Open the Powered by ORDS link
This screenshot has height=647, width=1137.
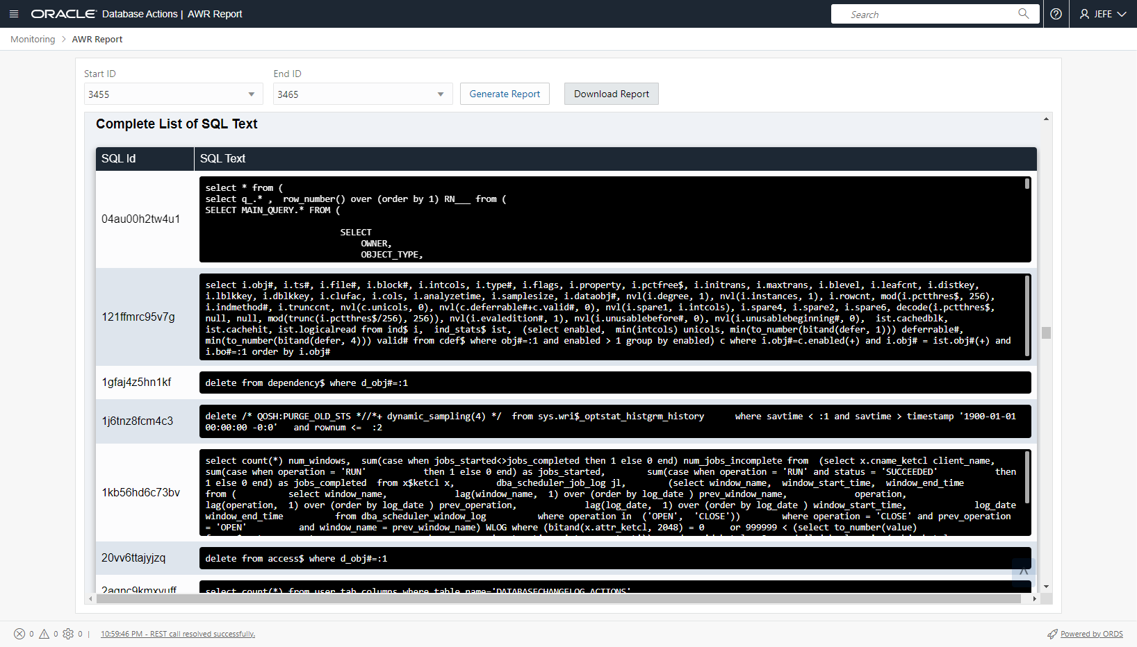[x=1091, y=634]
